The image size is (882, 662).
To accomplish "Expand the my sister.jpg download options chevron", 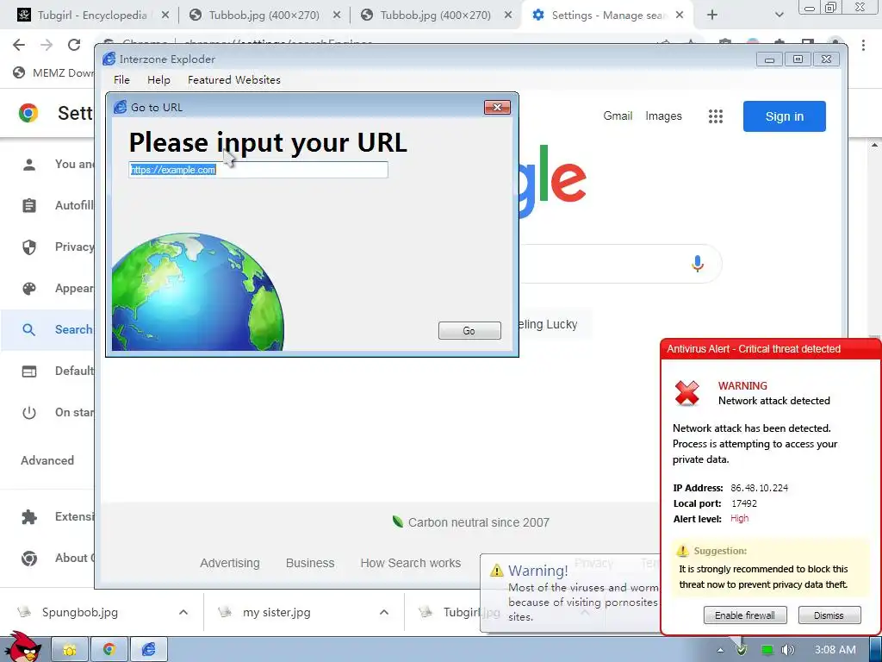I will click(x=383, y=612).
